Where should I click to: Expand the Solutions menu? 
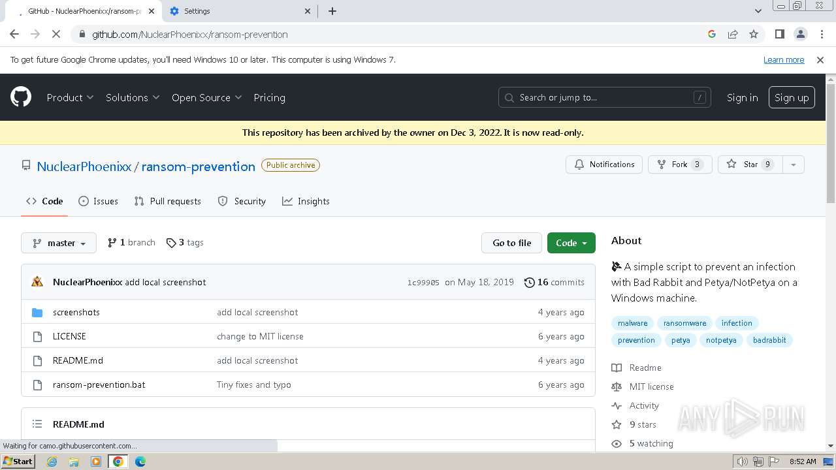(133, 97)
